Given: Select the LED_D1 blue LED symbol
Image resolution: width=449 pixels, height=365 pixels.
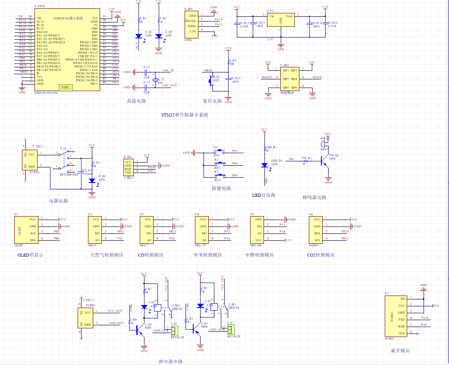Looking at the screenshot, I should click(x=264, y=165).
